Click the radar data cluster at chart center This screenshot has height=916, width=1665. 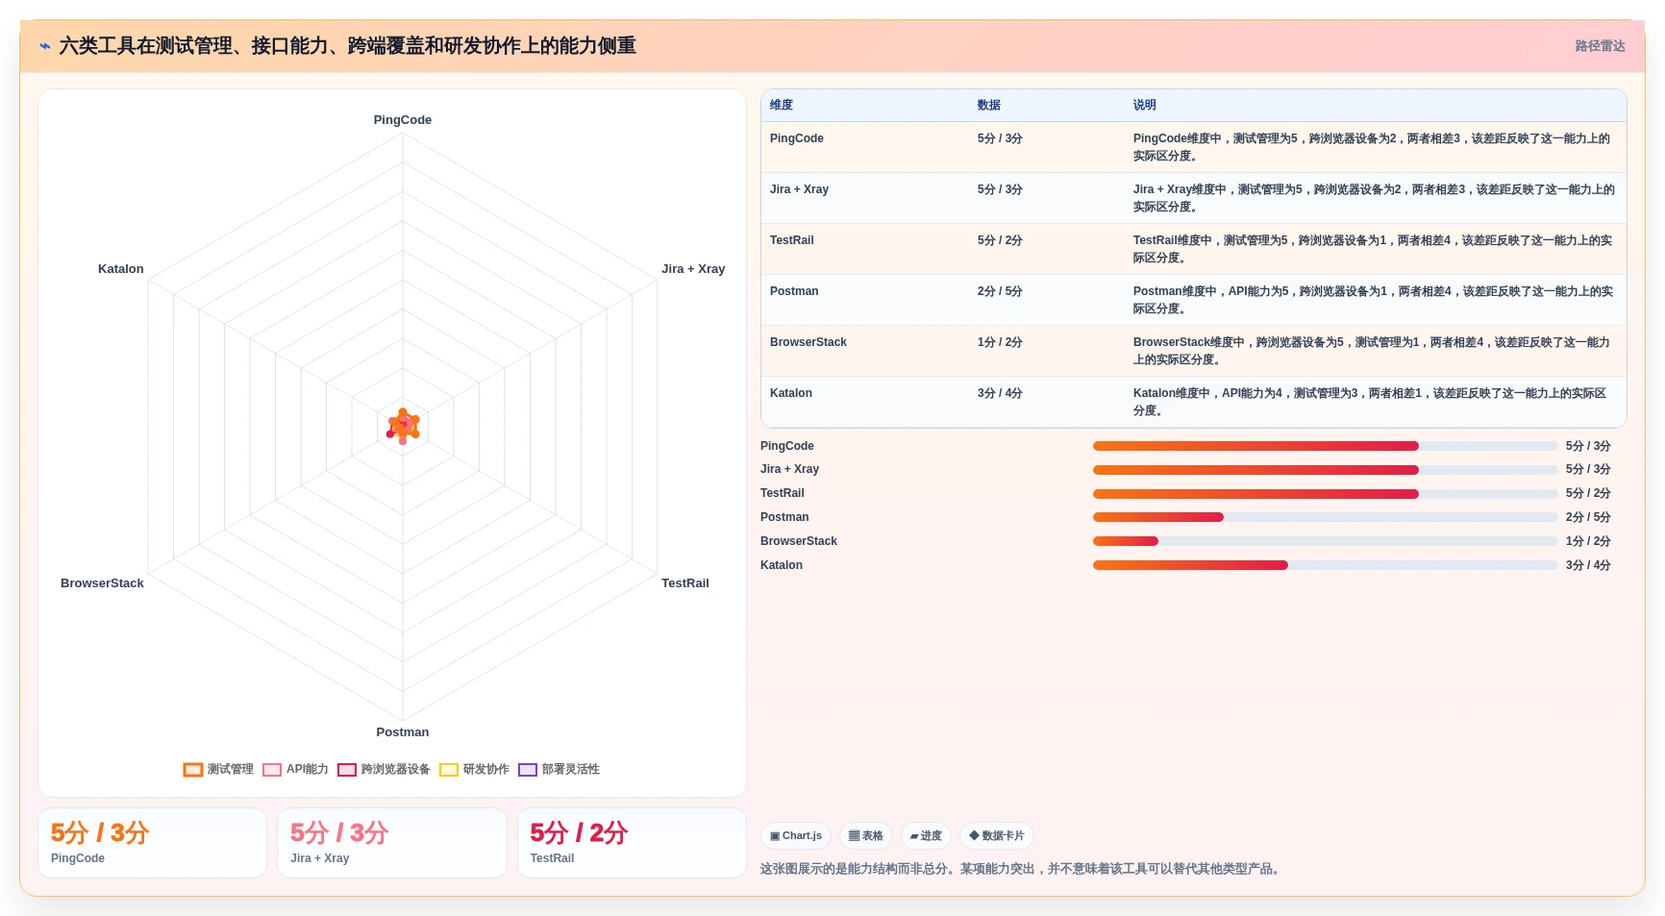point(403,426)
